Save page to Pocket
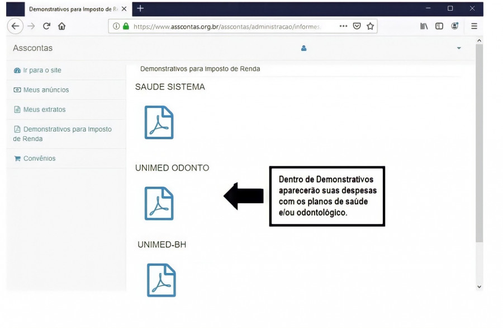The image size is (503, 328). pyautogui.click(x=357, y=26)
